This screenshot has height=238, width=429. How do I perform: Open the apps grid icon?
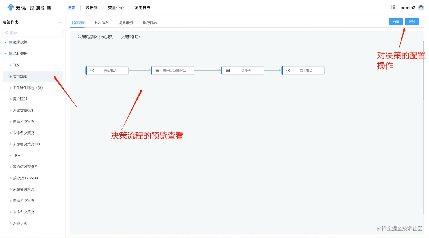pyautogui.click(x=393, y=7)
